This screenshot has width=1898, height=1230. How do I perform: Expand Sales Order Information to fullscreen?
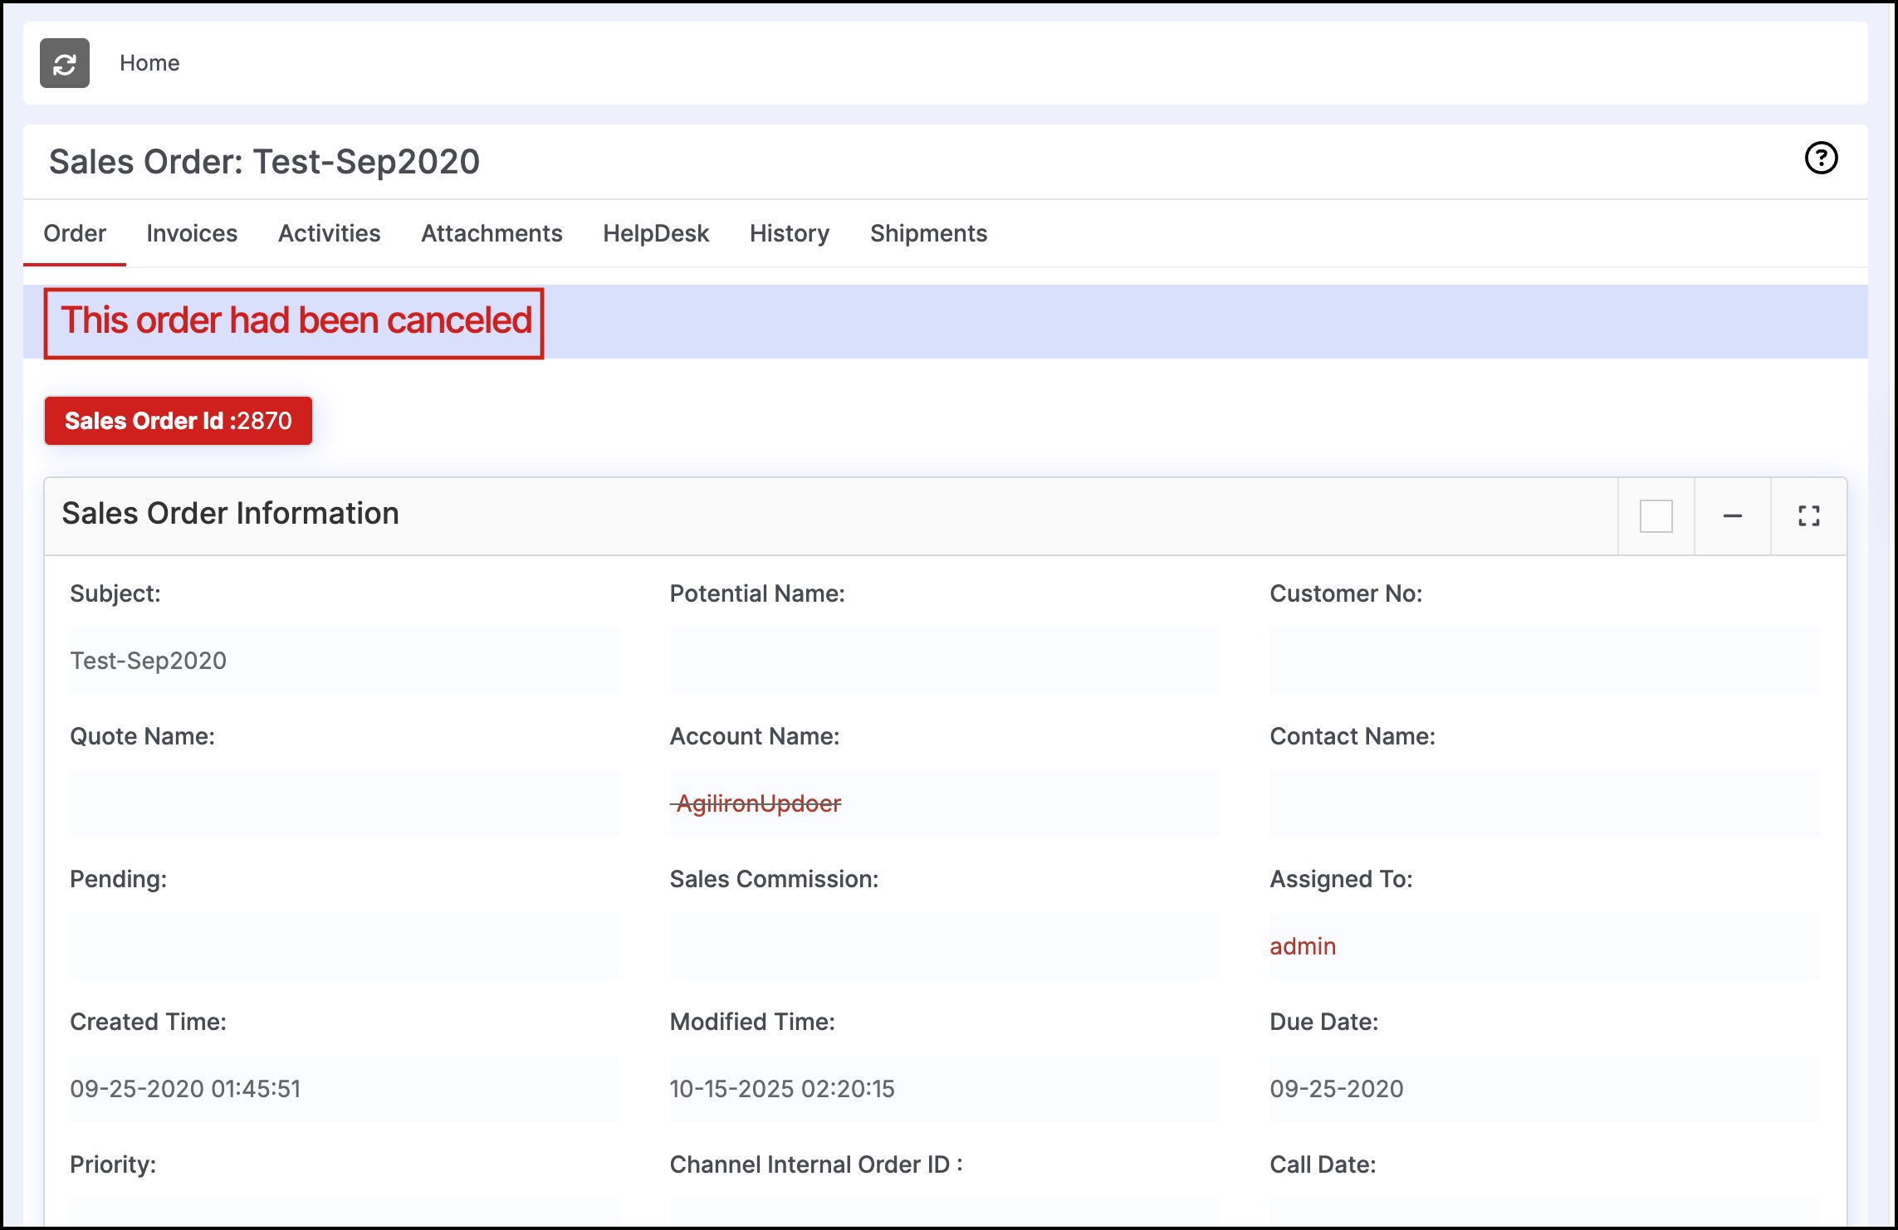1808,516
